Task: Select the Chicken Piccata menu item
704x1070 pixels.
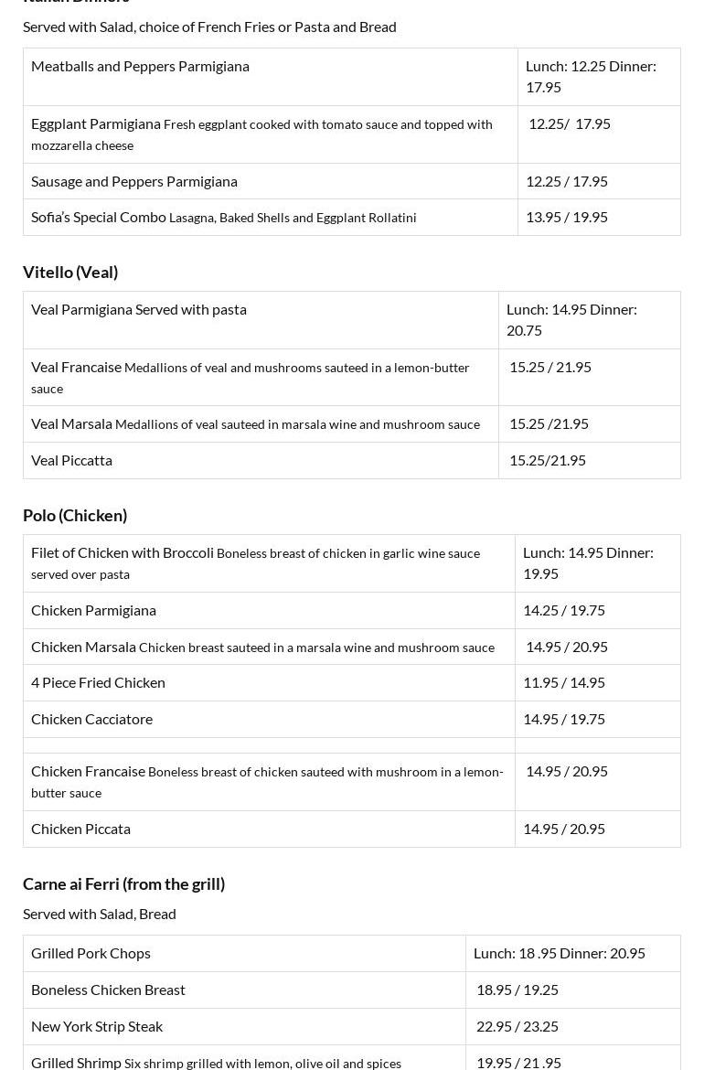Action: [81, 829]
